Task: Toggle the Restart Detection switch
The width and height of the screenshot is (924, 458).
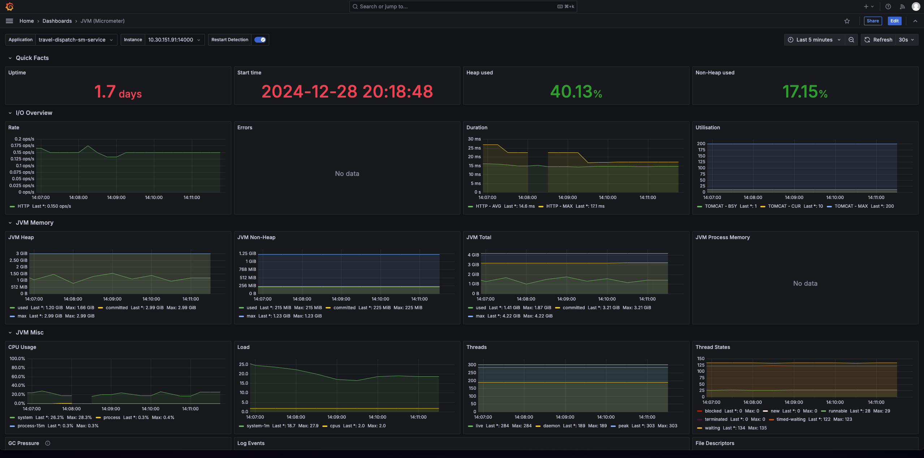Action: point(260,40)
